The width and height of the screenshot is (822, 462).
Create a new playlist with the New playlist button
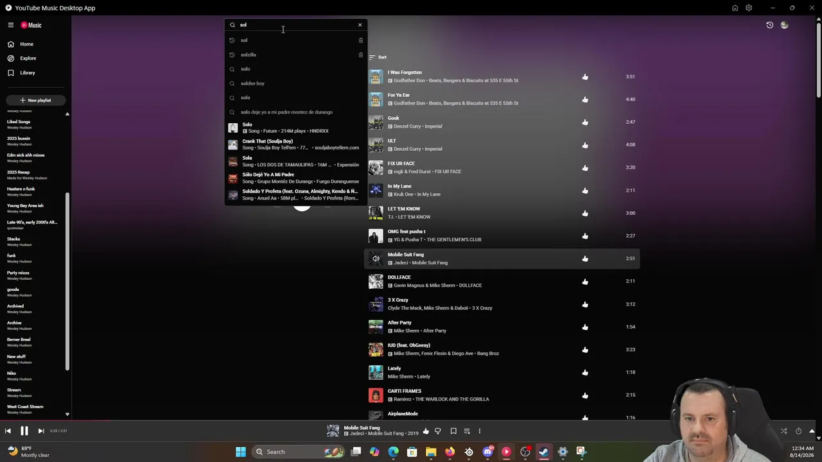click(35, 100)
